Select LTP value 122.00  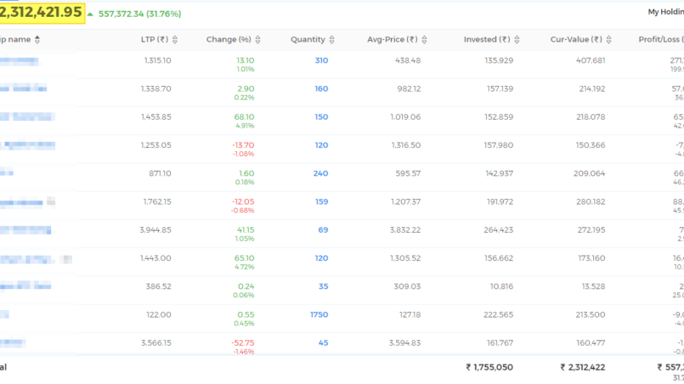point(158,314)
